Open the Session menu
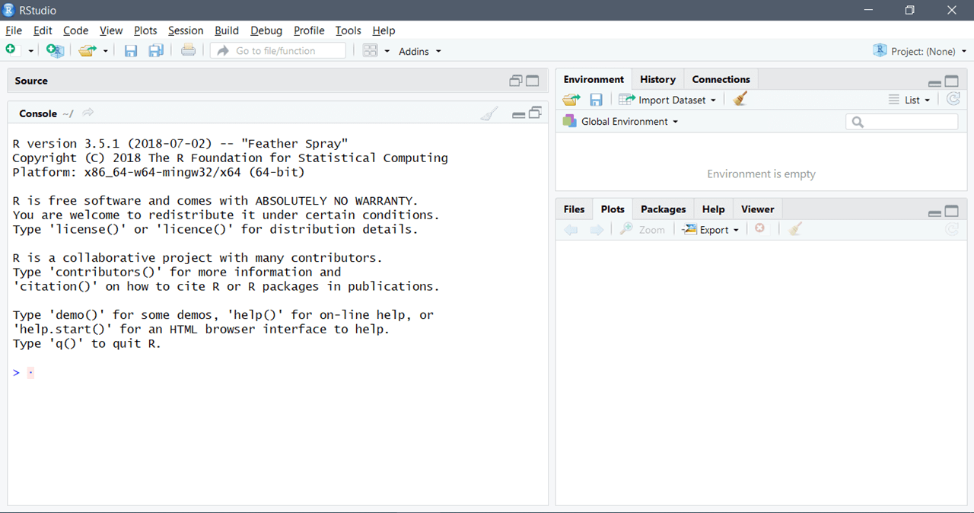The width and height of the screenshot is (974, 513). [186, 30]
